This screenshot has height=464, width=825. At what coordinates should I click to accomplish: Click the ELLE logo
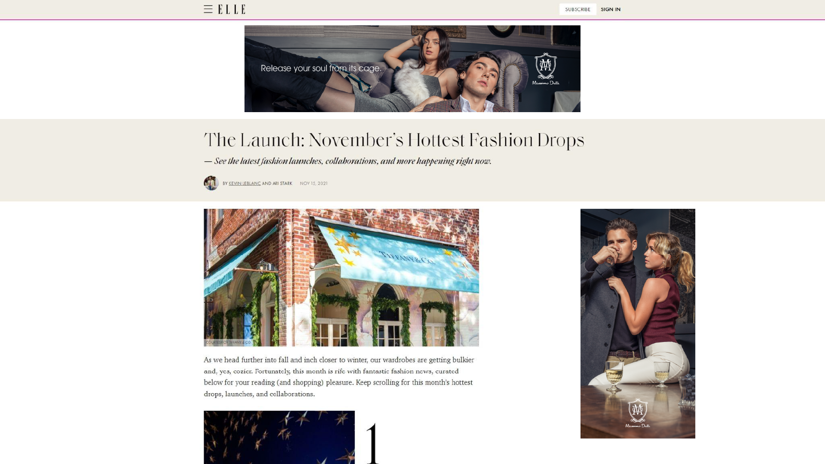[x=232, y=9]
